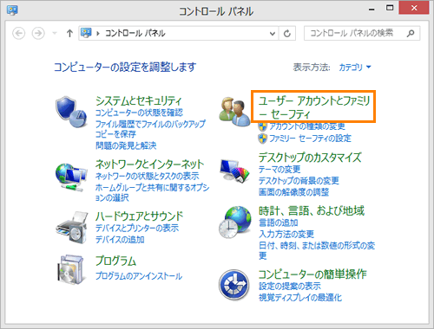Open 言語の追加 link
Image resolution: width=434 pixels, height=329 pixels.
pos(279,223)
